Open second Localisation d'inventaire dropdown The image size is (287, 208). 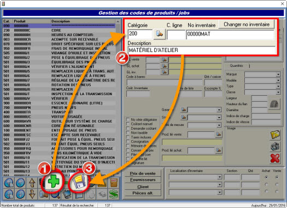pos(219,184)
